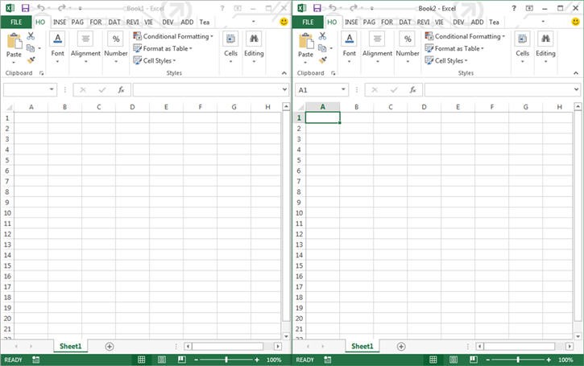Open the DEV (Developer) tab in Book1 window
This screenshot has height=366, width=584.
point(168,22)
